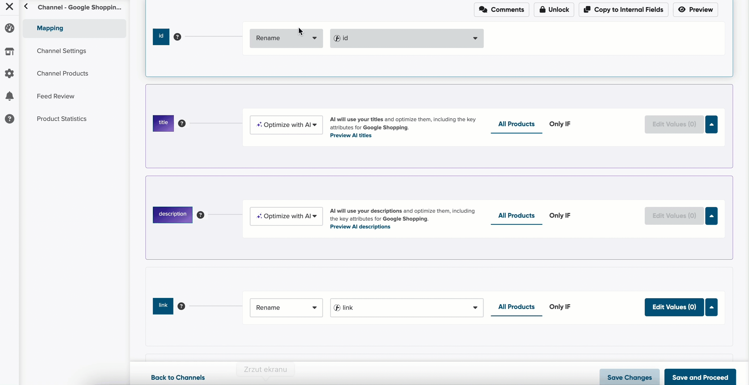This screenshot has width=749, height=385.
Task: Click the help icon next to link field
Action: point(181,306)
